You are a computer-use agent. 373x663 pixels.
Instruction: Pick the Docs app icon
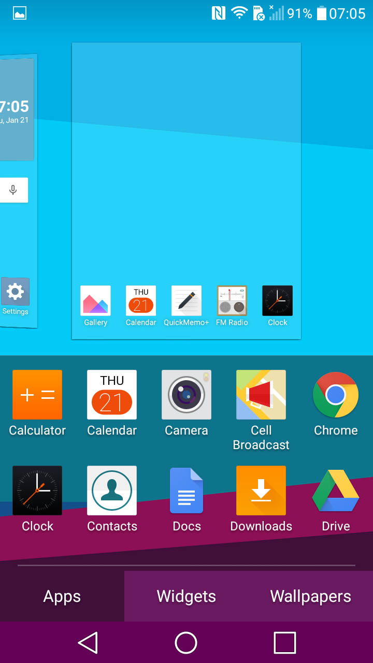pos(187,491)
